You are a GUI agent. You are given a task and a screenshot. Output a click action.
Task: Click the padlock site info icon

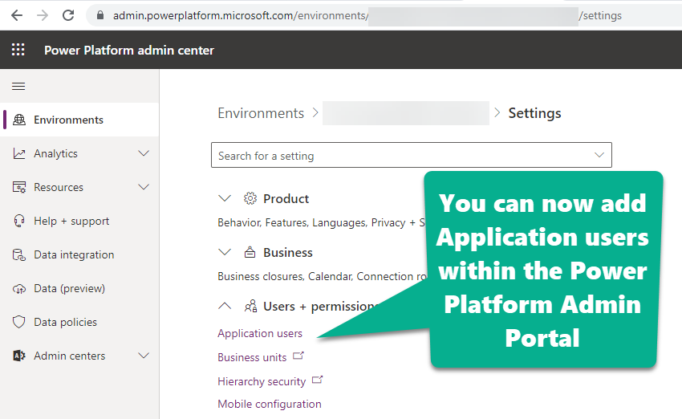pos(100,15)
